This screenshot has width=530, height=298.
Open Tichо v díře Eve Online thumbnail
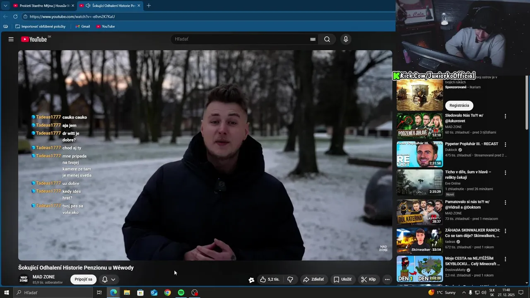(x=420, y=183)
